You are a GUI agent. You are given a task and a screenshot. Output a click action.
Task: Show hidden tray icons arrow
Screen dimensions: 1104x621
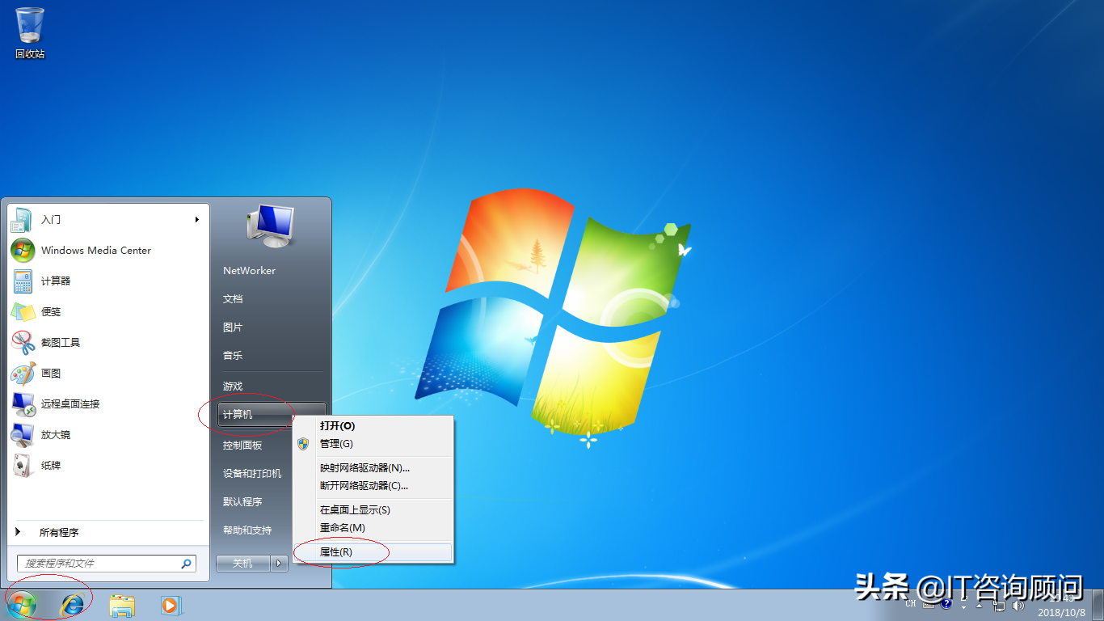click(x=979, y=606)
